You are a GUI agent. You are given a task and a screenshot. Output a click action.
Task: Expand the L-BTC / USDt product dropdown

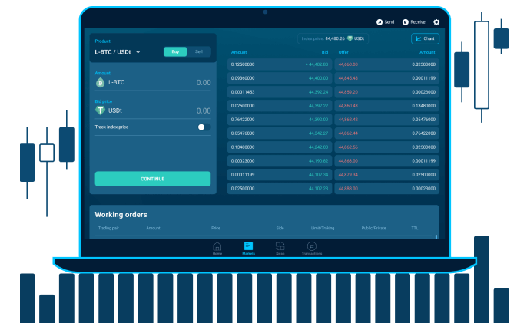(118, 52)
